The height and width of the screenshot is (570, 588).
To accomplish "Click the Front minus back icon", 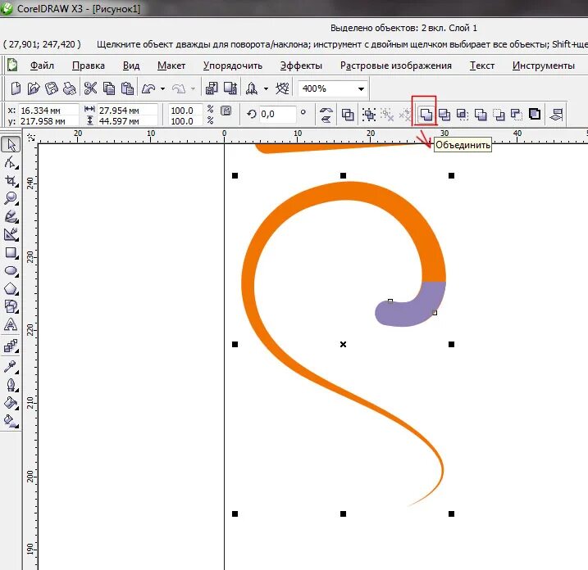I will click(499, 114).
